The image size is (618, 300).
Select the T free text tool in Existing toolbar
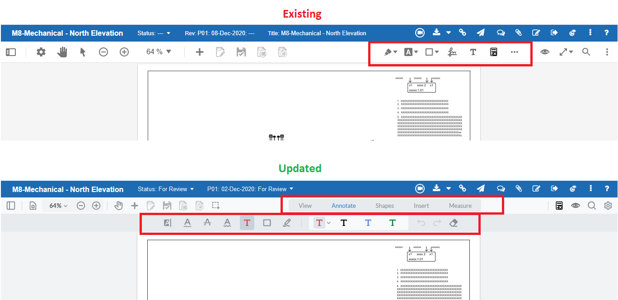tap(473, 52)
